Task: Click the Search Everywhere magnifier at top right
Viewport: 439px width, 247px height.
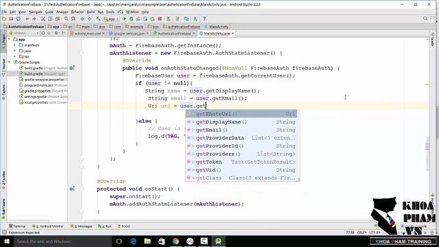Action: [x=425, y=19]
